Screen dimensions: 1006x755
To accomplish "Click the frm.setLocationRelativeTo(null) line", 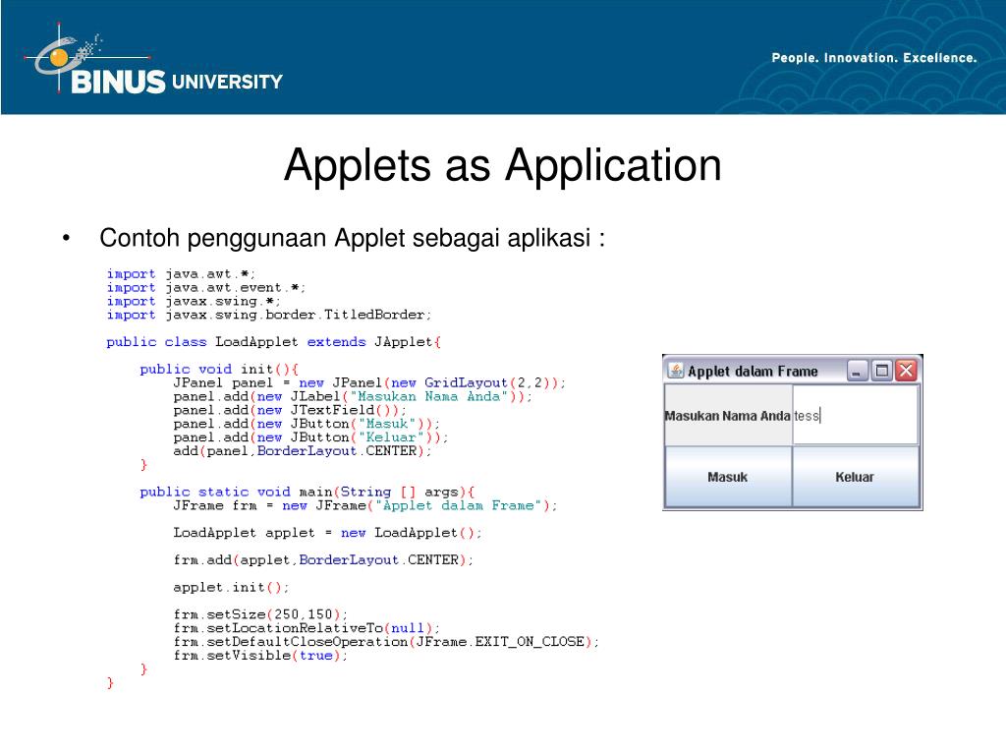I will [x=307, y=628].
